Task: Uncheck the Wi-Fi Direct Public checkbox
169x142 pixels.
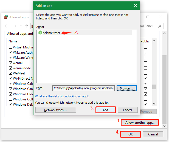Action: 145,79
